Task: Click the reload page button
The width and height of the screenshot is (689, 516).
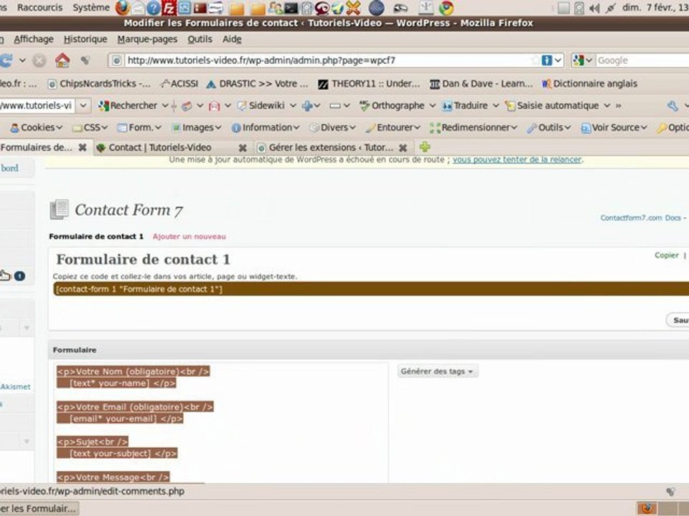Action: 6,60
